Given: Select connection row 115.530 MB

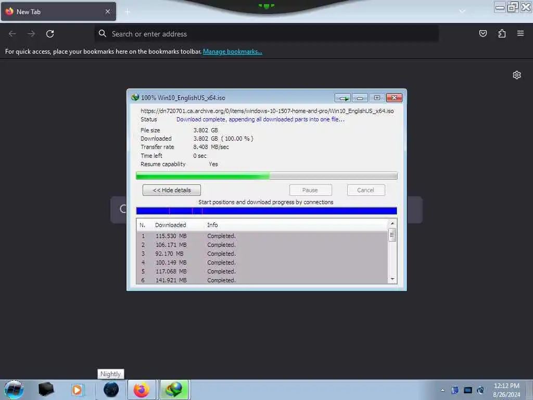Looking at the screenshot, I should [262, 236].
